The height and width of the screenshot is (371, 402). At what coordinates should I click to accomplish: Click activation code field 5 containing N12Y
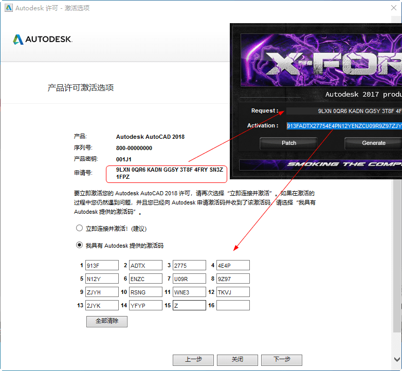102,279
